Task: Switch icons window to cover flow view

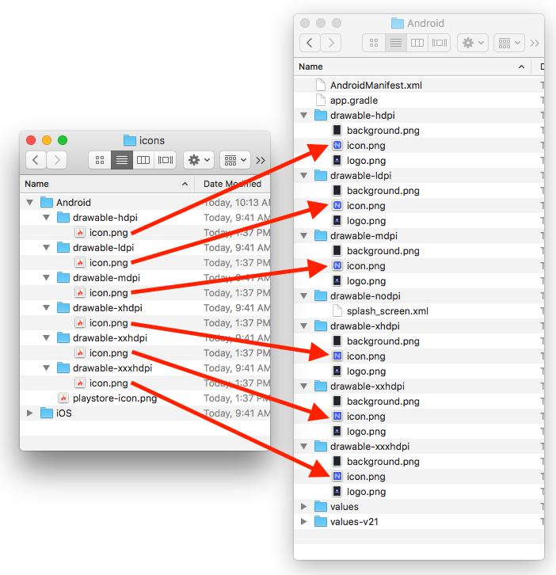Action: (x=166, y=160)
